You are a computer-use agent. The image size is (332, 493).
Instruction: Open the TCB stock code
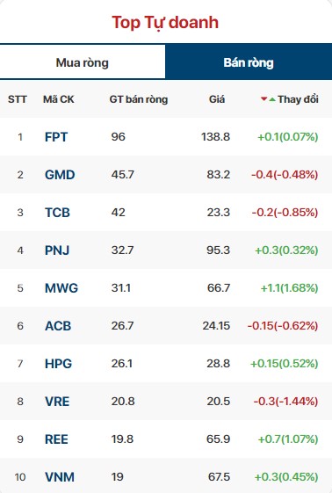click(x=57, y=213)
